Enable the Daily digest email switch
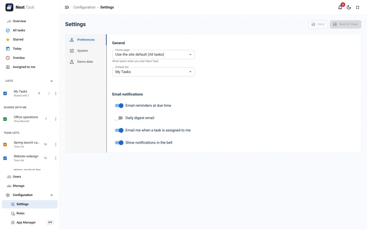 point(118,118)
